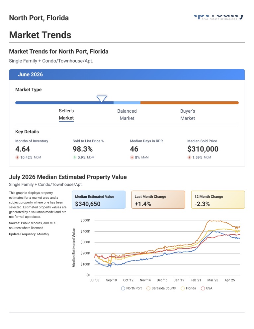Click the Sold to List Price up arrow icon
Image resolution: width=254 pixels, height=329 pixels.
point(75,158)
